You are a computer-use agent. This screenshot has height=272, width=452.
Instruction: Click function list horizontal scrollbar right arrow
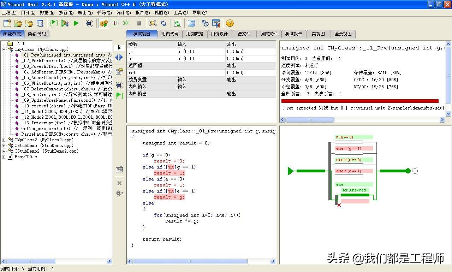(x=109, y=261)
